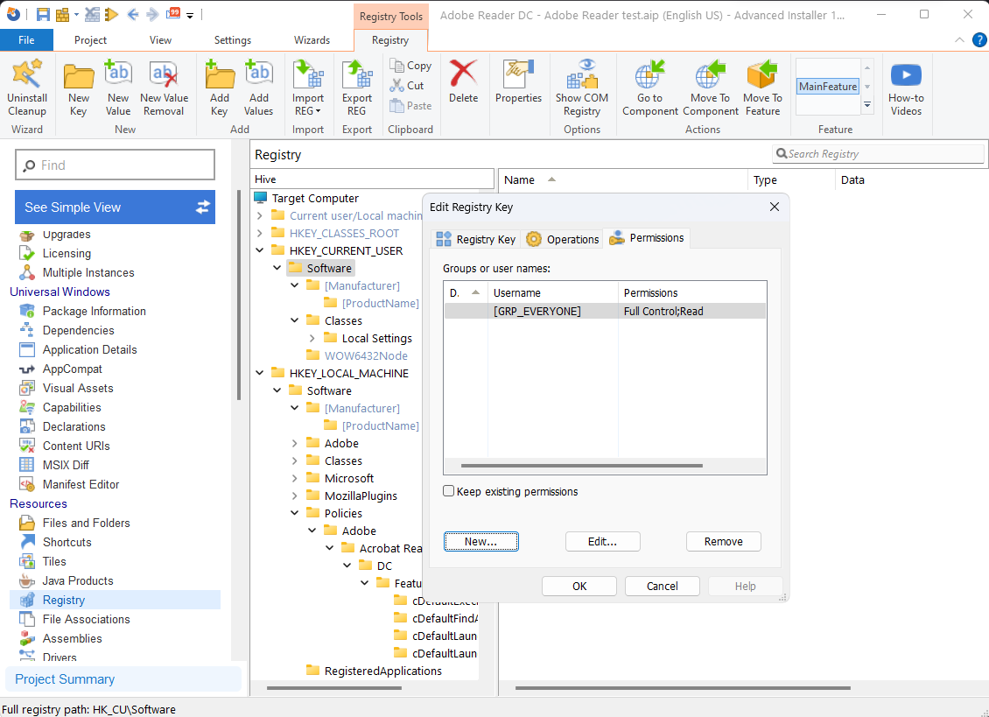Screen dimensions: 989x717
Task: Select the [GRP_EVERYONE] permission row
Action: [x=605, y=311]
